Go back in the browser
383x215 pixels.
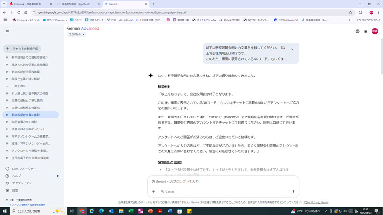(4, 12)
